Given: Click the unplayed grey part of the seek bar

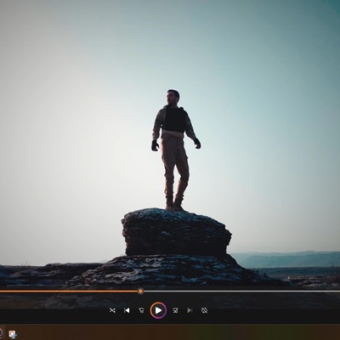Looking at the screenshot, I should pyautogui.click(x=241, y=291).
